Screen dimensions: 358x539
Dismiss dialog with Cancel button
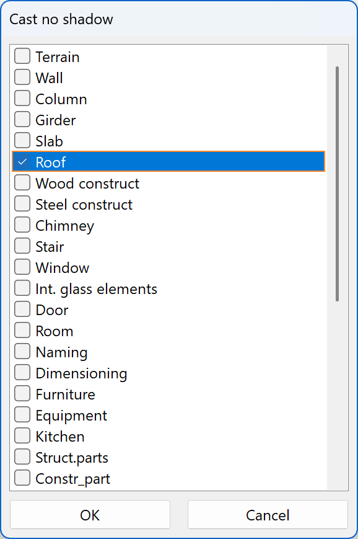coord(268,514)
